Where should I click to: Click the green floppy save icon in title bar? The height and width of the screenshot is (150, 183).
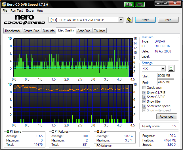click(140, 5)
